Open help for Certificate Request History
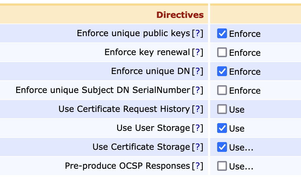This screenshot has height=181, width=301. click(198, 109)
